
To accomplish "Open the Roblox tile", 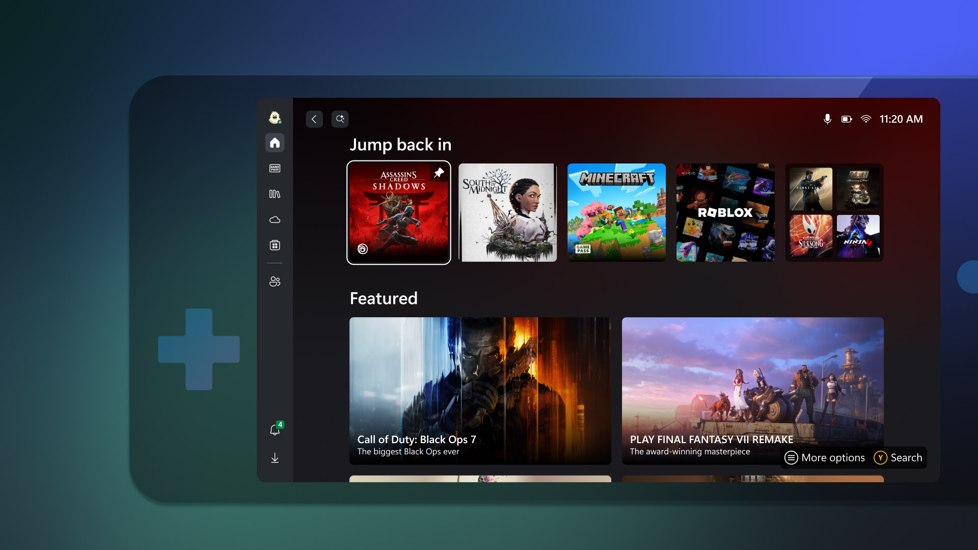I will click(x=725, y=212).
